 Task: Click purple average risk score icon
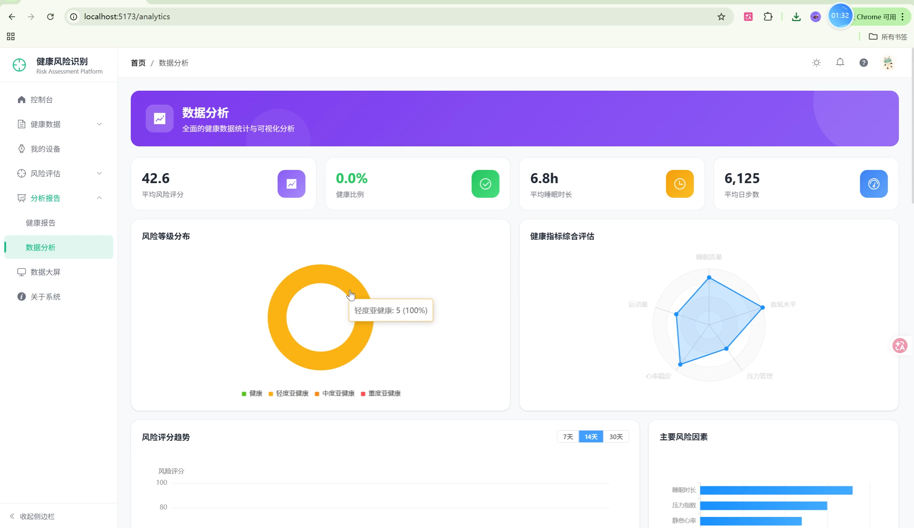[x=291, y=184]
